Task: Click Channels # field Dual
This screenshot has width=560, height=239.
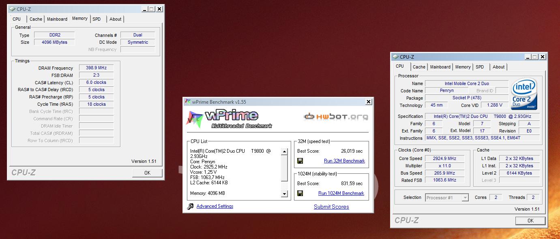Action: tap(137, 35)
